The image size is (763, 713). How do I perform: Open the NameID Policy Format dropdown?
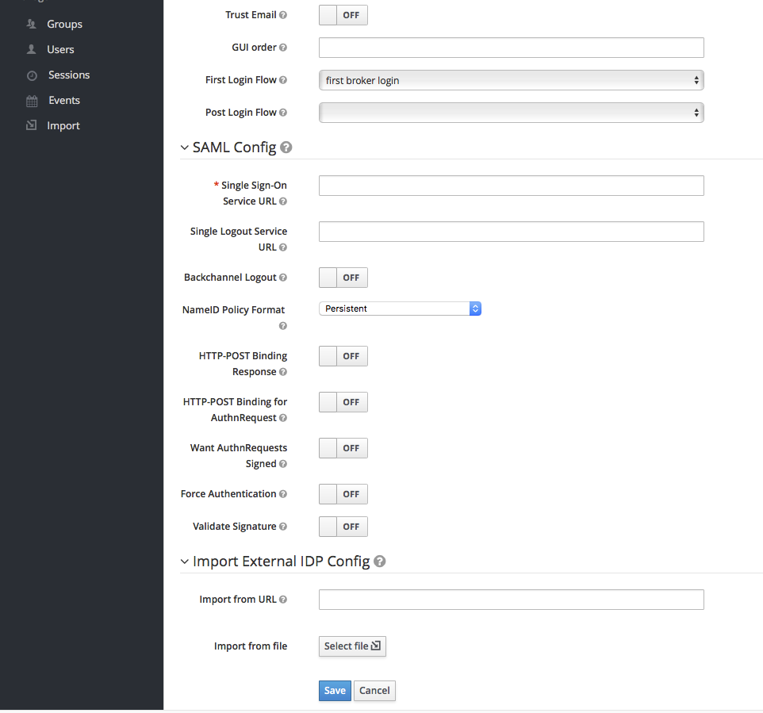pyautogui.click(x=400, y=309)
